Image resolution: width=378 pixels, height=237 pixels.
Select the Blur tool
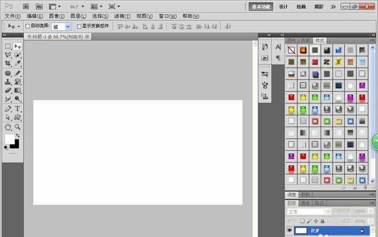[x=8, y=99]
